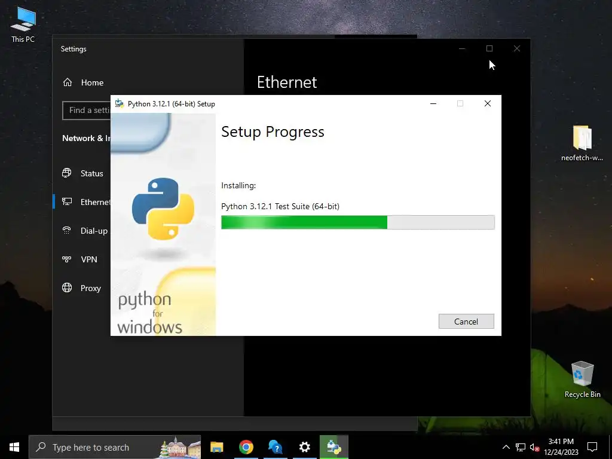The image size is (612, 459).
Task: Cancel the Python installation
Action: pyautogui.click(x=466, y=321)
